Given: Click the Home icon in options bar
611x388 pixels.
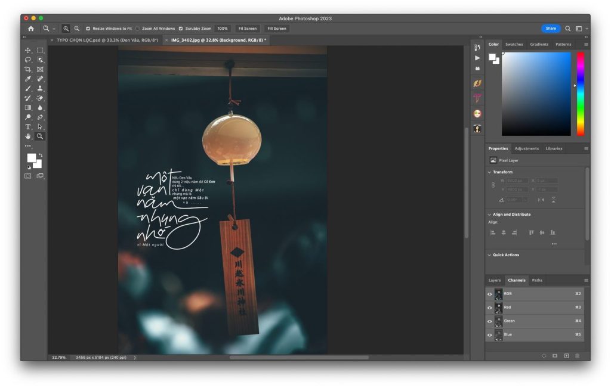Looking at the screenshot, I should 31,29.
